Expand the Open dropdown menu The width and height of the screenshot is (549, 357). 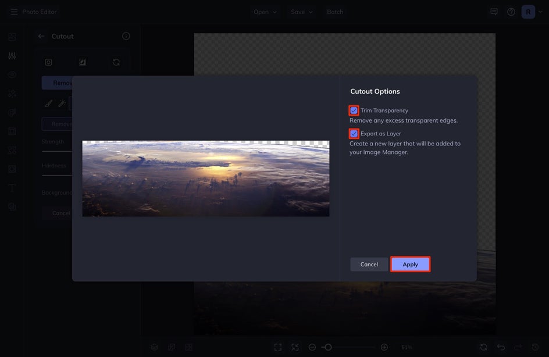click(265, 12)
